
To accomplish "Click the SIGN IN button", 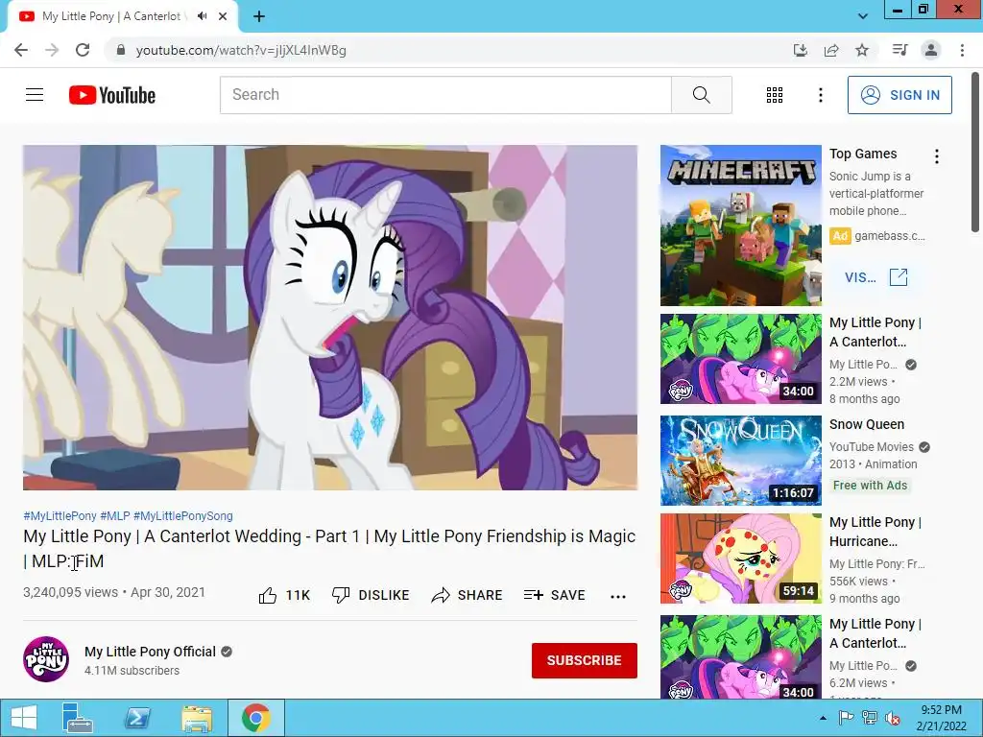I will (899, 95).
